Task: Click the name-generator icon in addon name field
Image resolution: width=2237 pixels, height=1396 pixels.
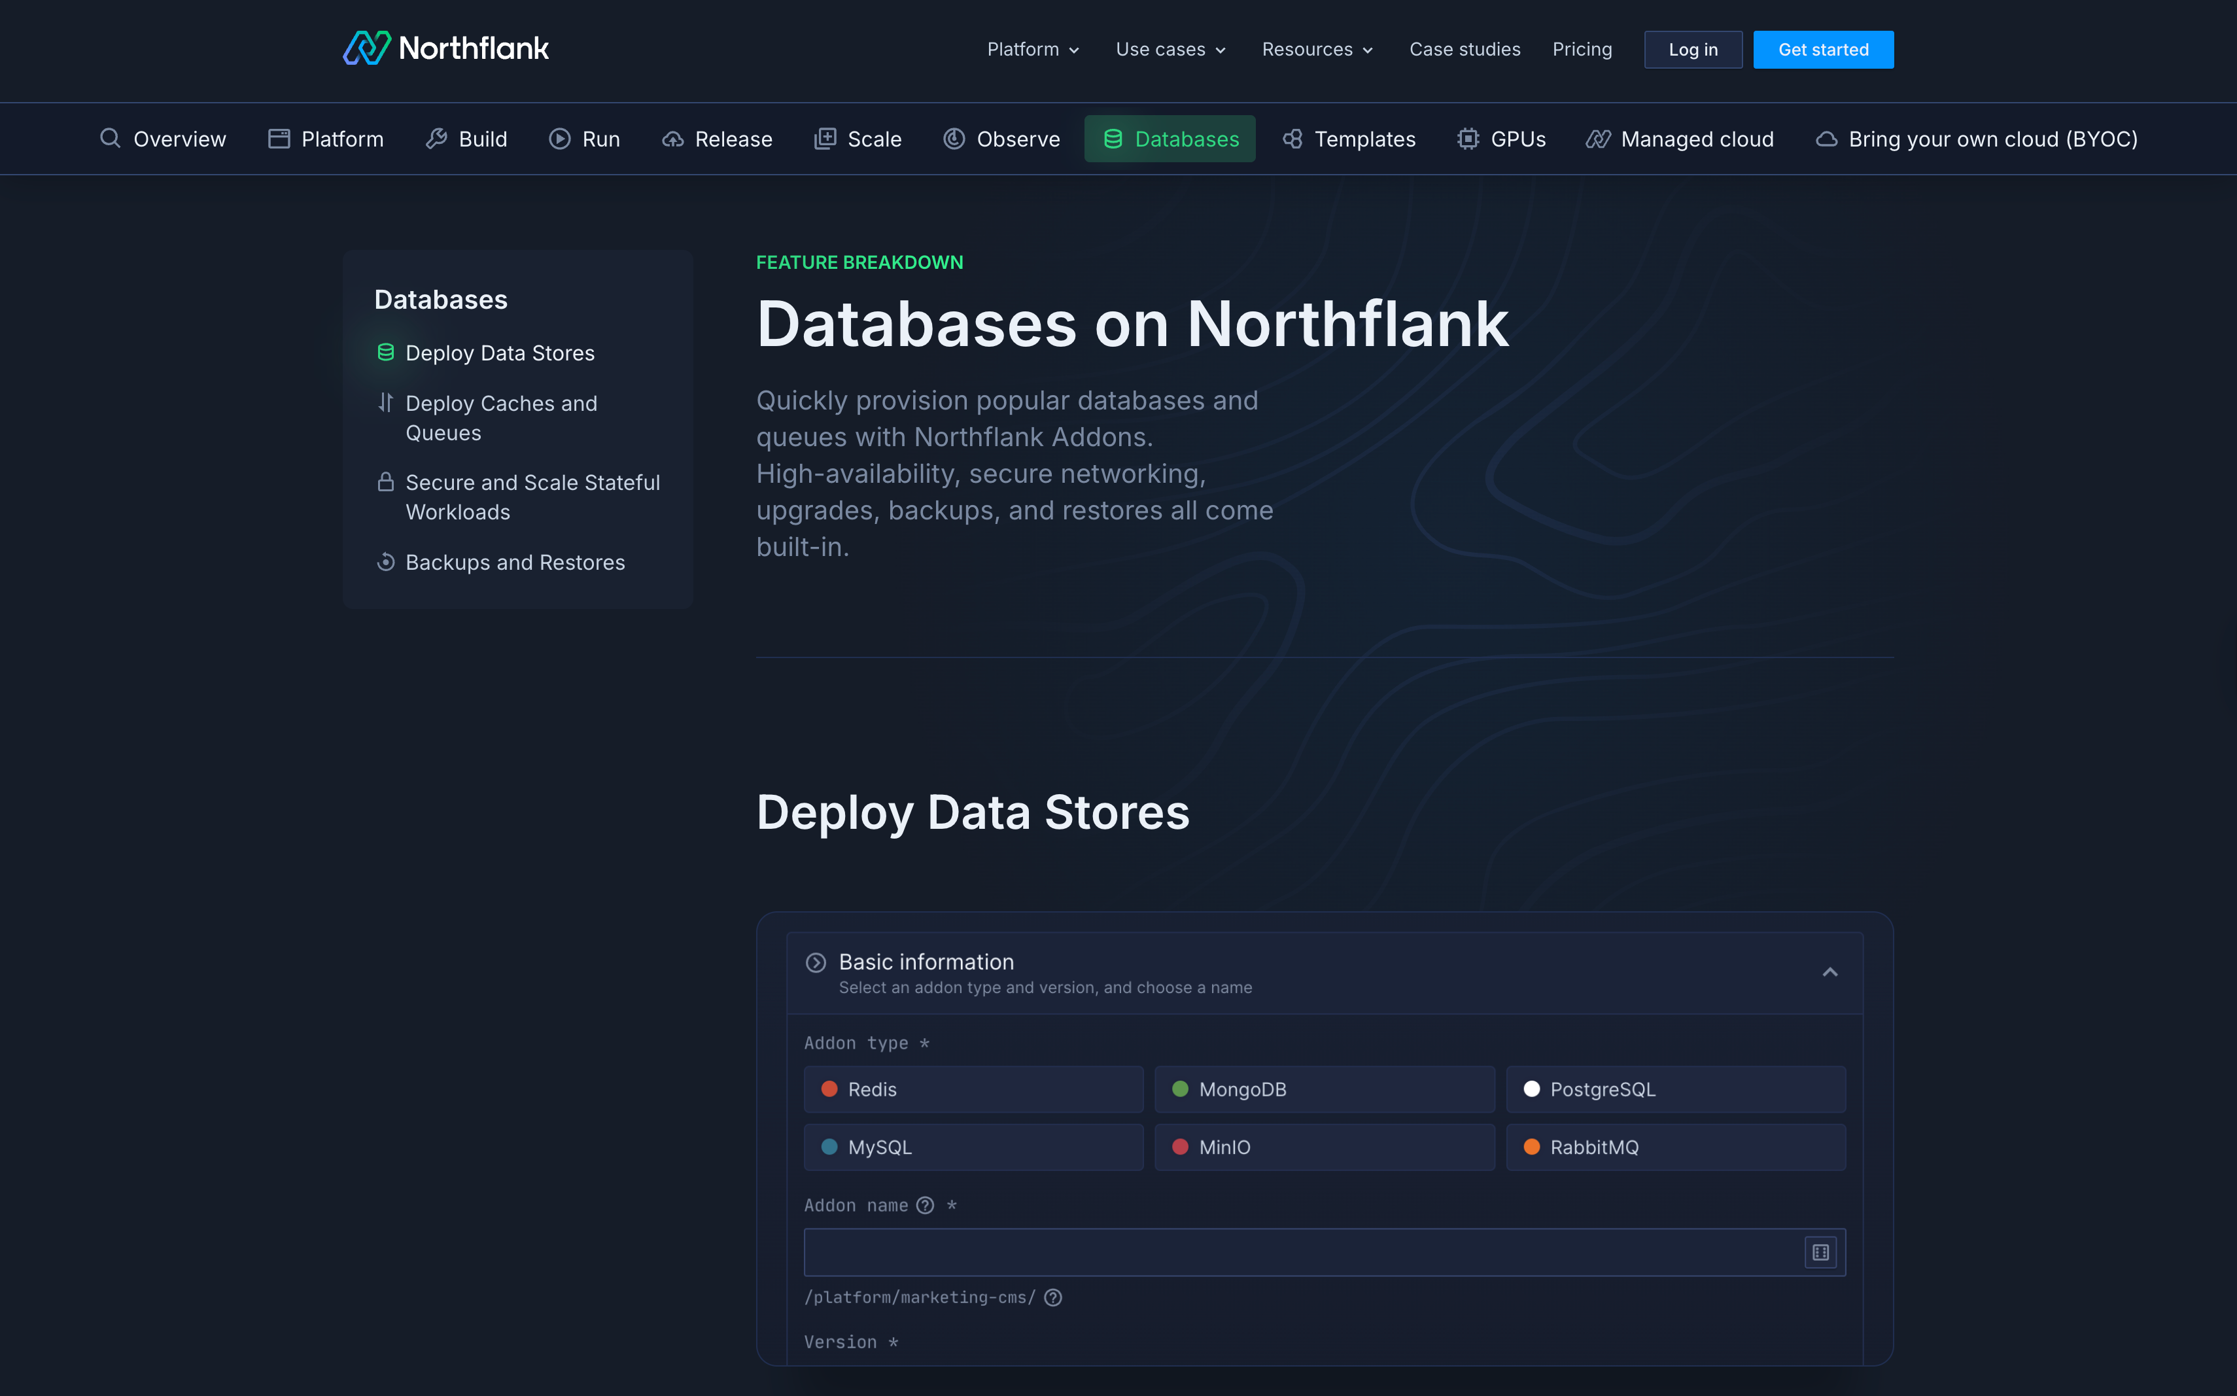Action: point(1819,1252)
